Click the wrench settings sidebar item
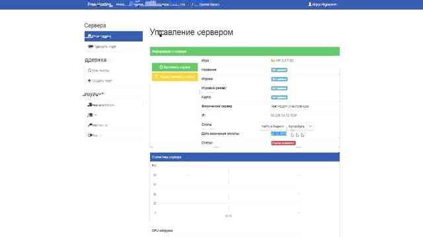Screen dimensions: 423x237 (x=114, y=125)
